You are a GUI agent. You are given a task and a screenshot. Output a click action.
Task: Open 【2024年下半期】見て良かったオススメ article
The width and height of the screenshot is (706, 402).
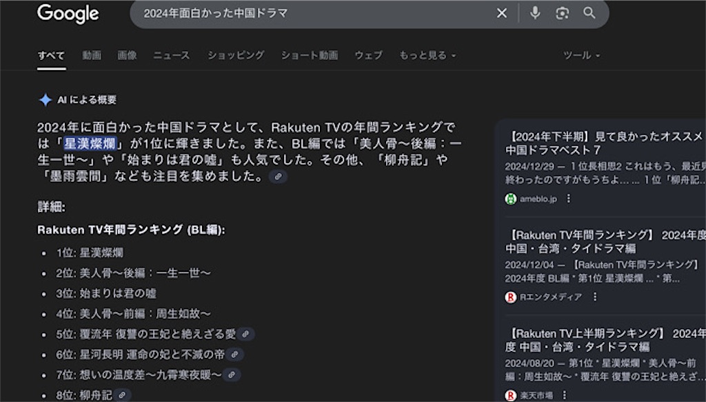click(604, 143)
